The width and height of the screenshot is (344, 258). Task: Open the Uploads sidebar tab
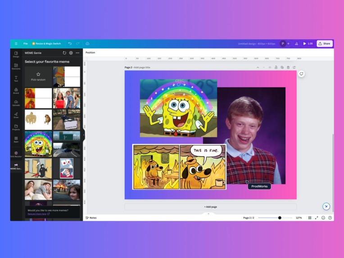tap(16, 103)
